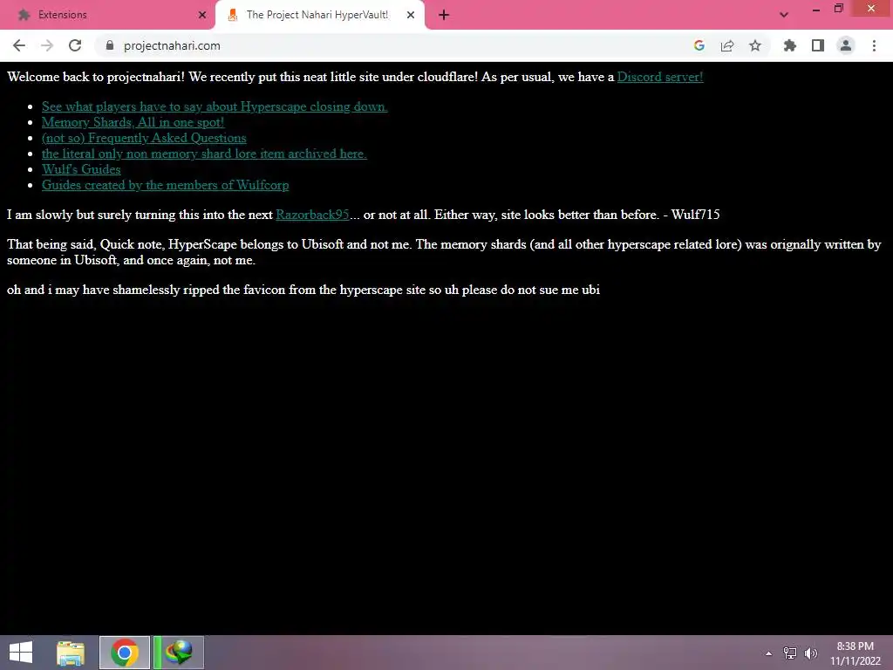Screen dimensions: 893x670
Task: Restore down the Chrome window
Action: (839, 9)
